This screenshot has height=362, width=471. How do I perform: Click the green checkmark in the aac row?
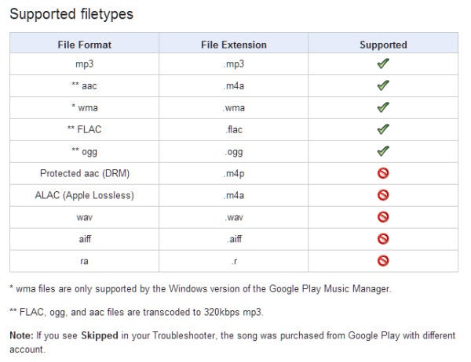383,85
